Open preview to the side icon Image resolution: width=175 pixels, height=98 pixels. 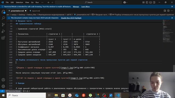165,11
